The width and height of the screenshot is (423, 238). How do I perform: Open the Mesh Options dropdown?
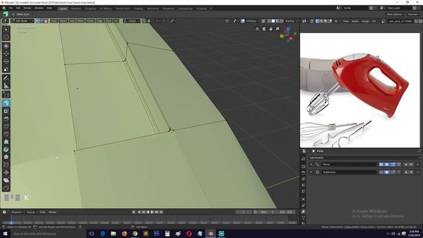coord(395,15)
